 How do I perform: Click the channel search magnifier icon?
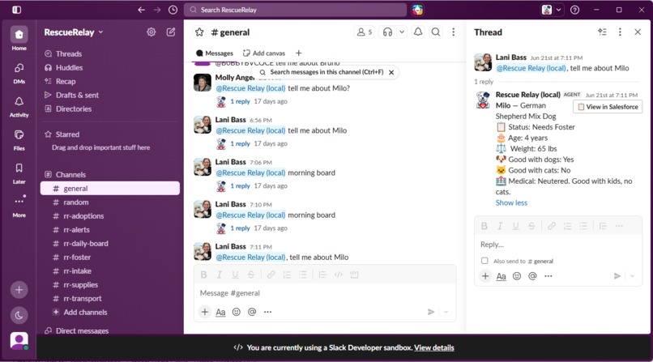point(436,32)
